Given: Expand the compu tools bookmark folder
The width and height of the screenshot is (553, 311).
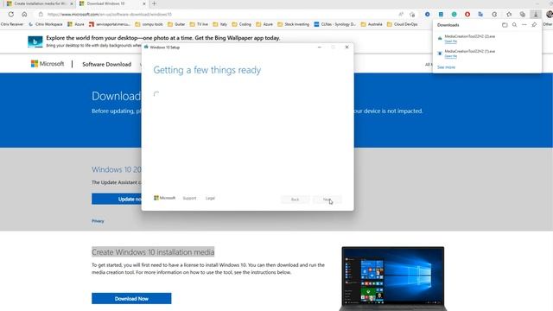Looking at the screenshot, I should click(x=149, y=24).
